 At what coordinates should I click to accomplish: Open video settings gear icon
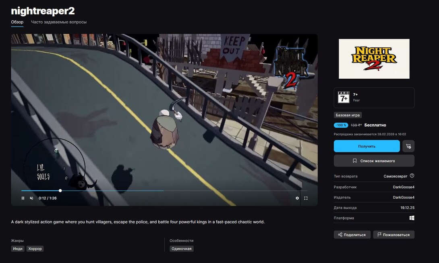tap(297, 198)
